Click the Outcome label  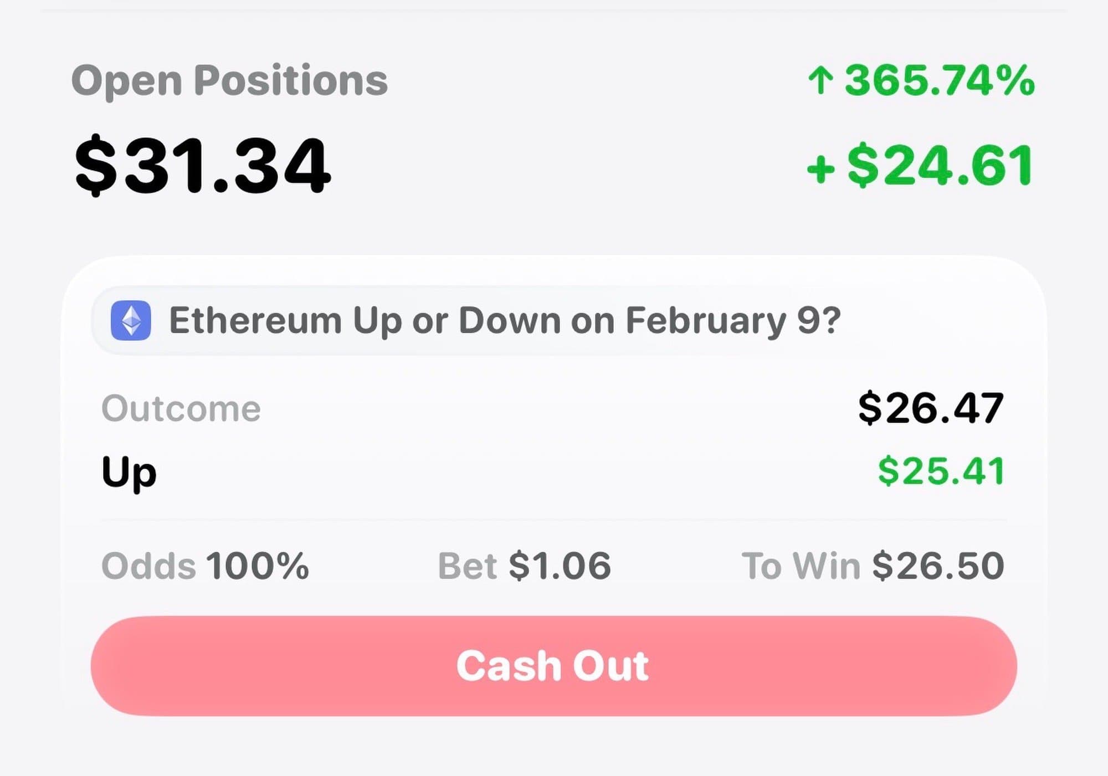(x=181, y=409)
